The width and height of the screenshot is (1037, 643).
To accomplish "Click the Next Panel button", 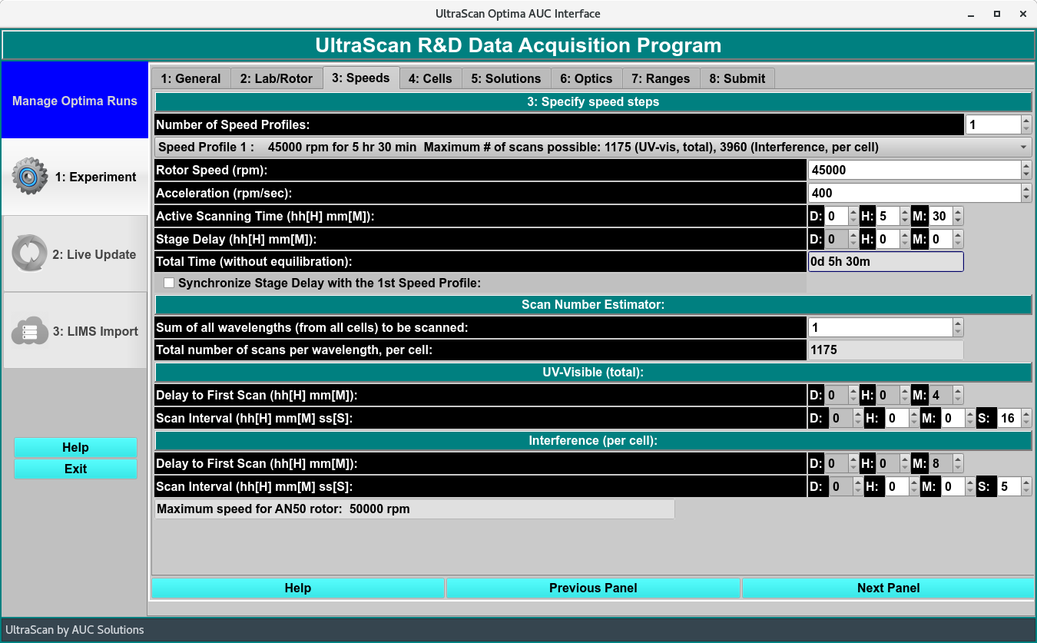I will point(888,588).
